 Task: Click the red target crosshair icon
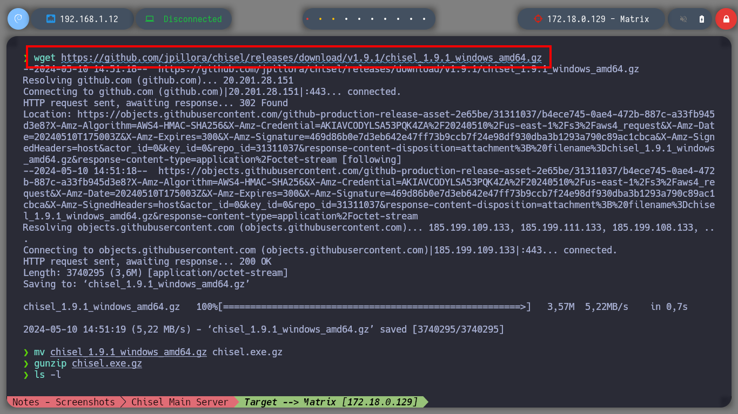click(538, 19)
